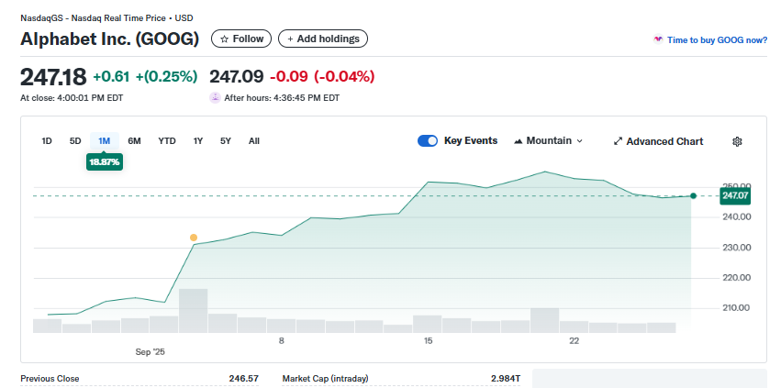781x388 pixels.
Task: Select the 6M time range
Action: [x=135, y=141]
